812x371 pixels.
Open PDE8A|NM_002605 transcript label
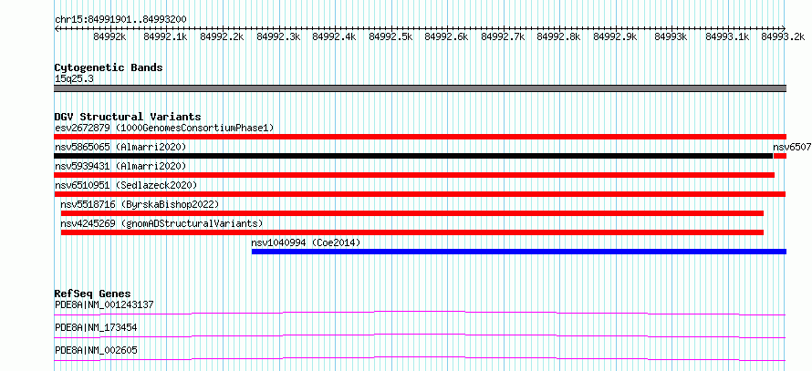(x=96, y=350)
